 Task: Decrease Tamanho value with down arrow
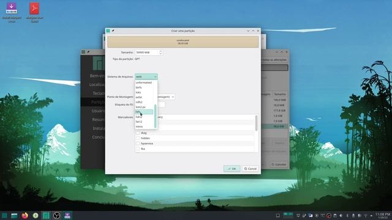click(160, 54)
